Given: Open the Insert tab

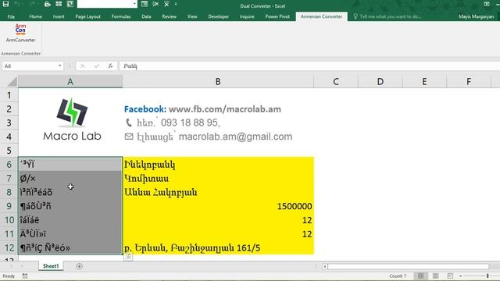Looking at the screenshot, I should [x=59, y=16].
